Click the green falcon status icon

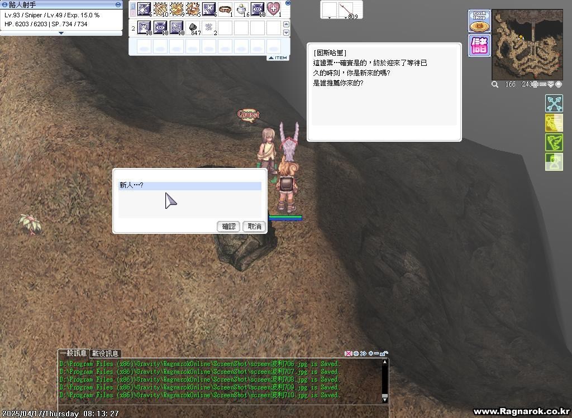[x=554, y=142]
